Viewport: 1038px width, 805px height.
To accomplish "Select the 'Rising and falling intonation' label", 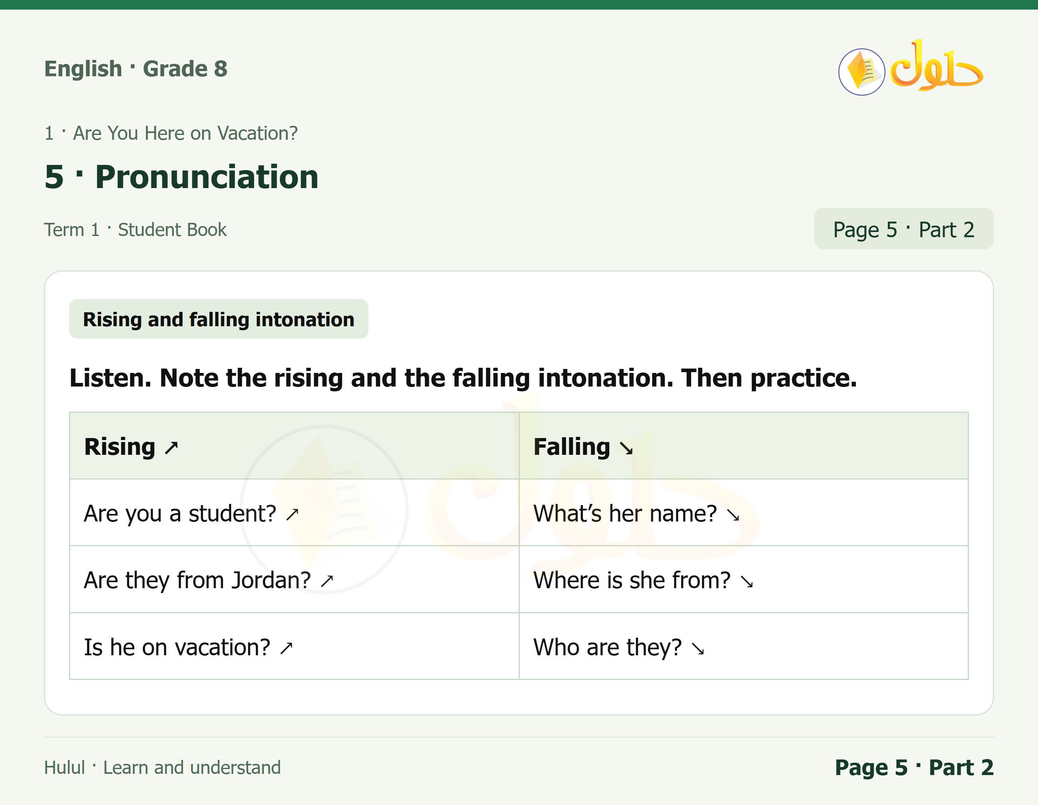I will coord(219,319).
